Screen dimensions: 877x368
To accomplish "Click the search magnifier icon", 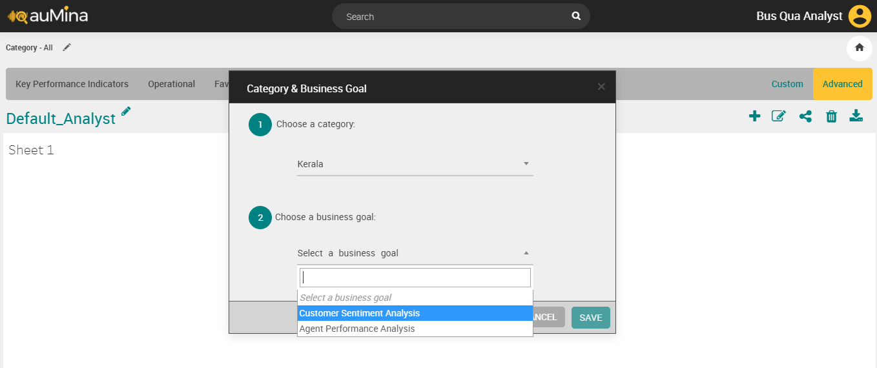I will coord(576,16).
